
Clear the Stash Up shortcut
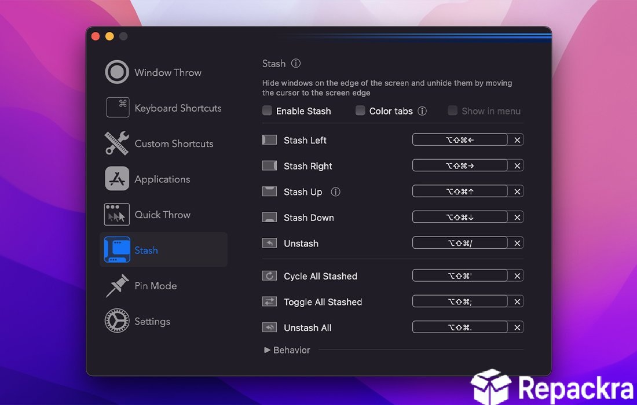point(517,192)
